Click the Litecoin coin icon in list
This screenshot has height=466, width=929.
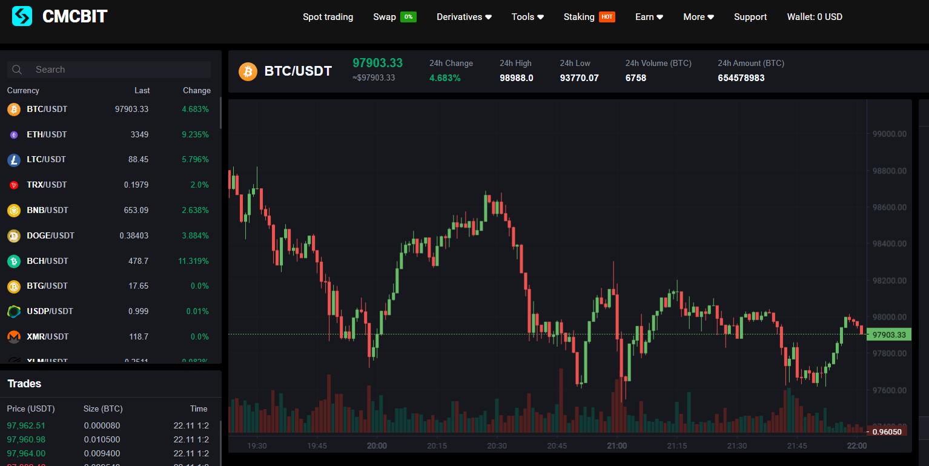point(14,160)
